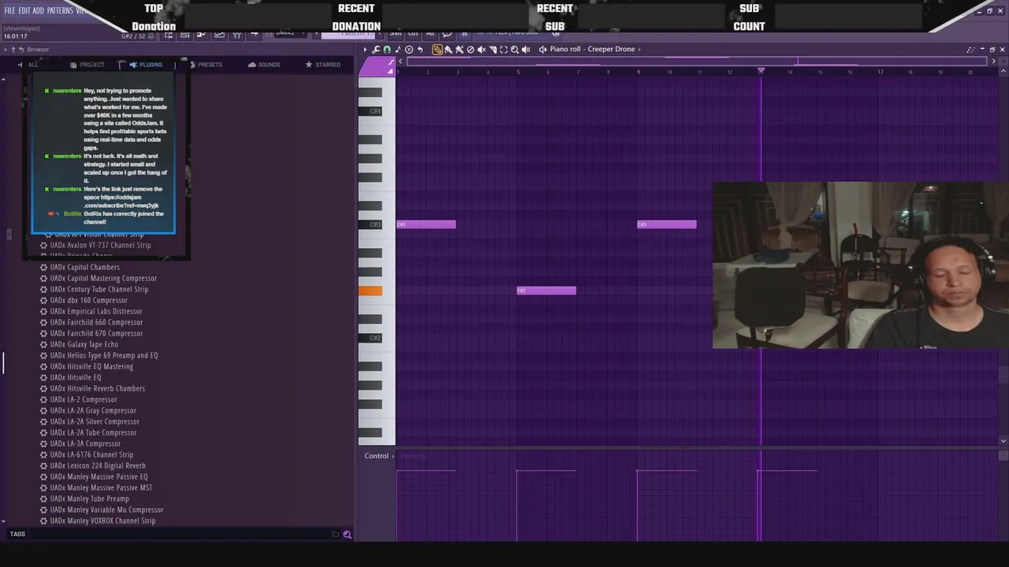The image size is (1009, 567).
Task: Switch browser to the SOUNDS tab
Action: pos(264,65)
